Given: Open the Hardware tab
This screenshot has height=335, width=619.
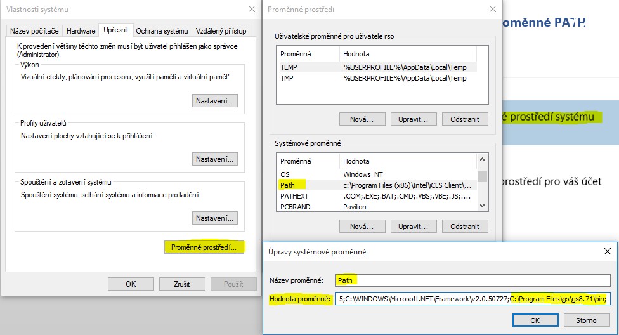Looking at the screenshot, I should click(x=81, y=31).
